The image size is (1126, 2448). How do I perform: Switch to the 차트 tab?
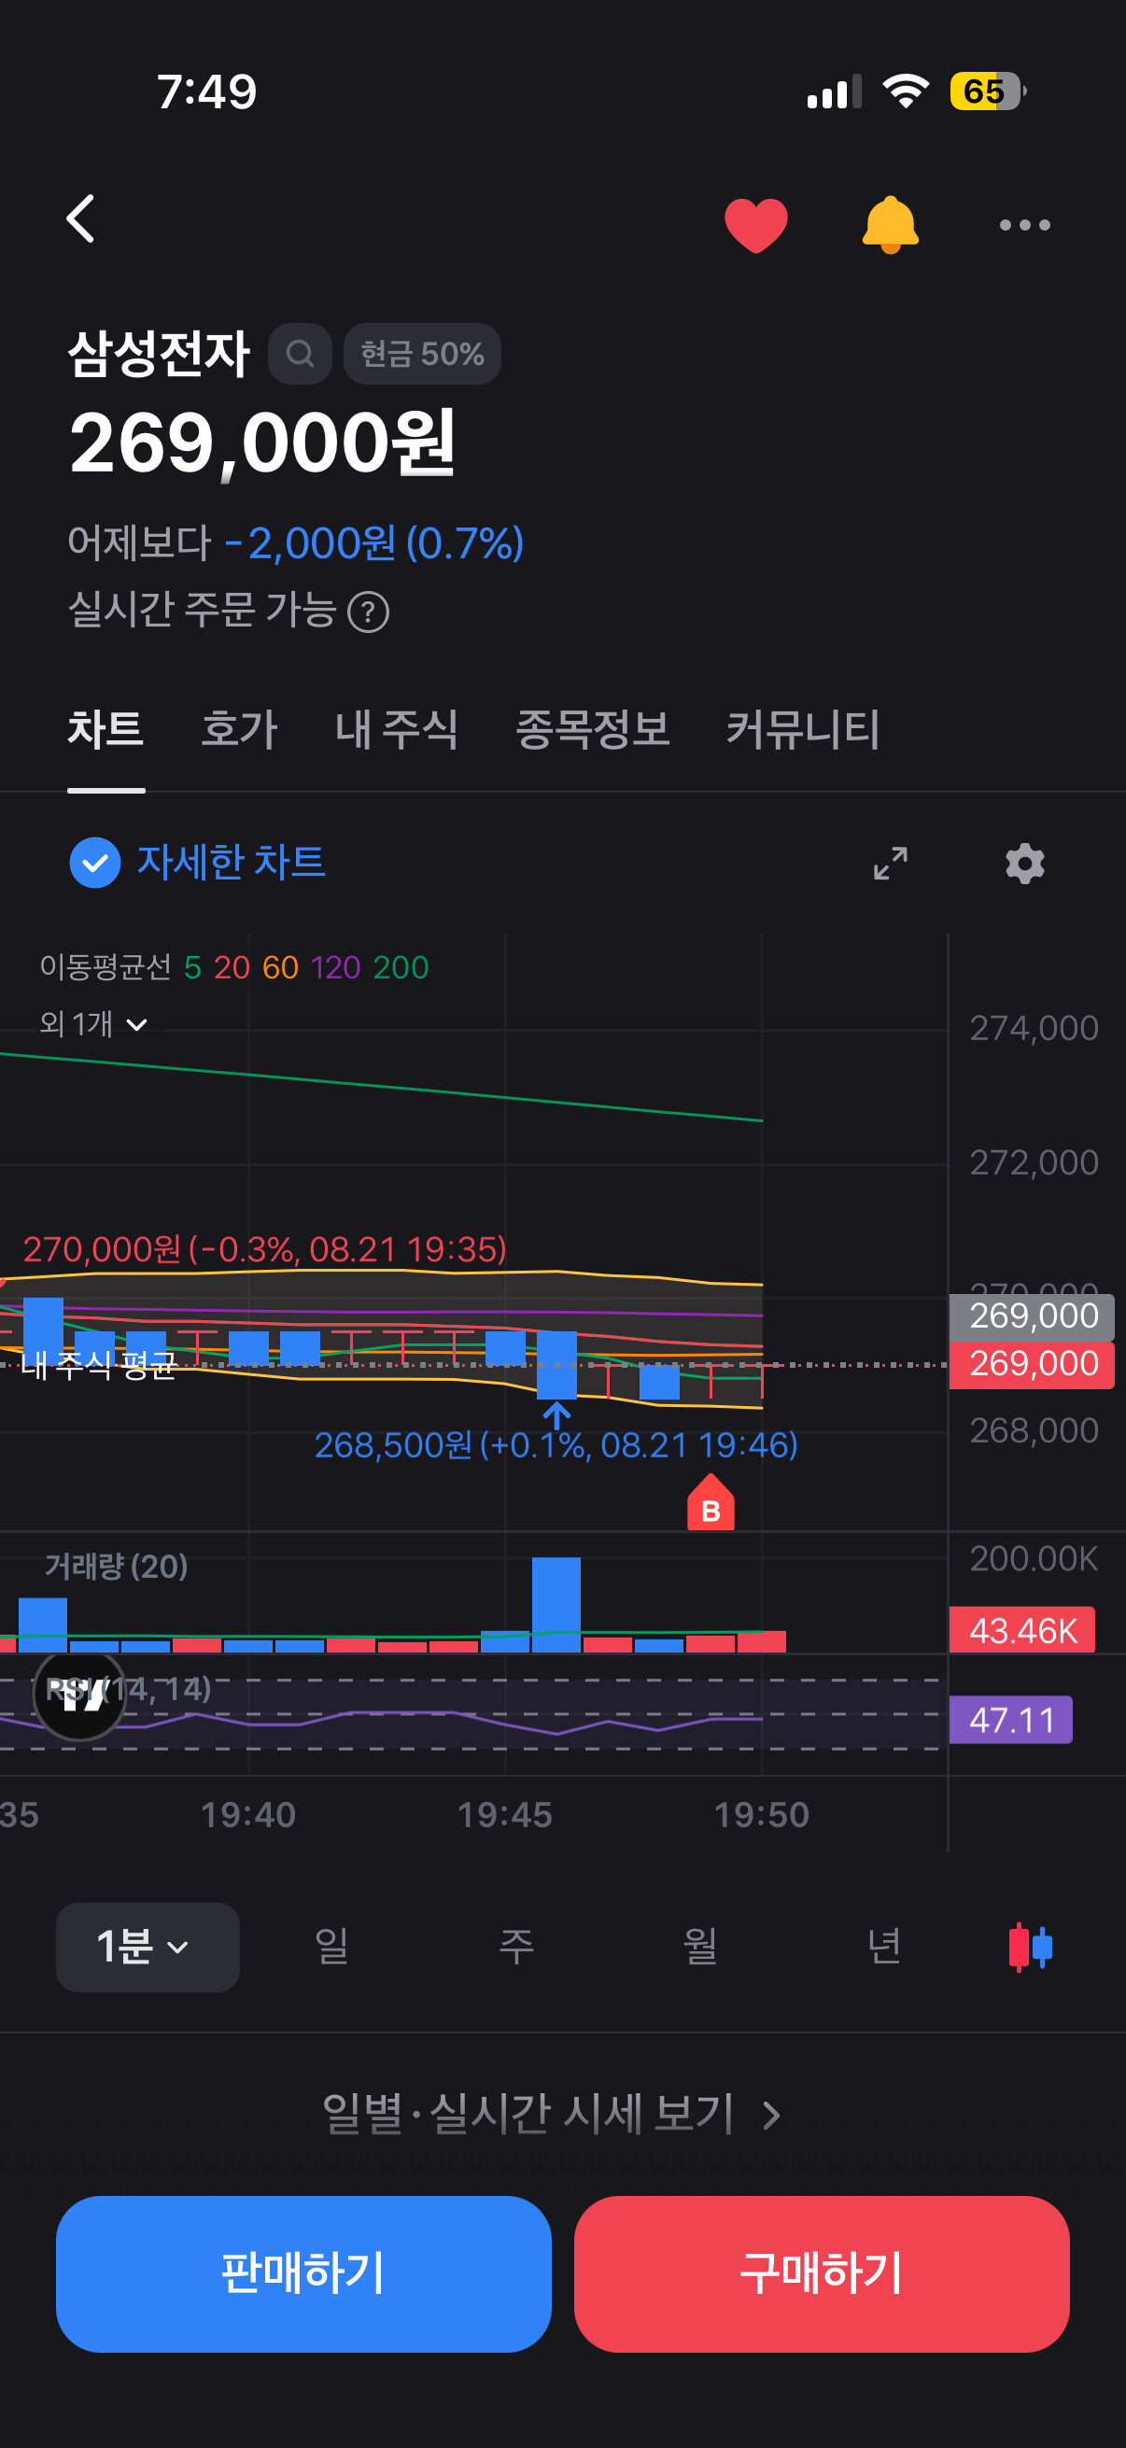(106, 730)
